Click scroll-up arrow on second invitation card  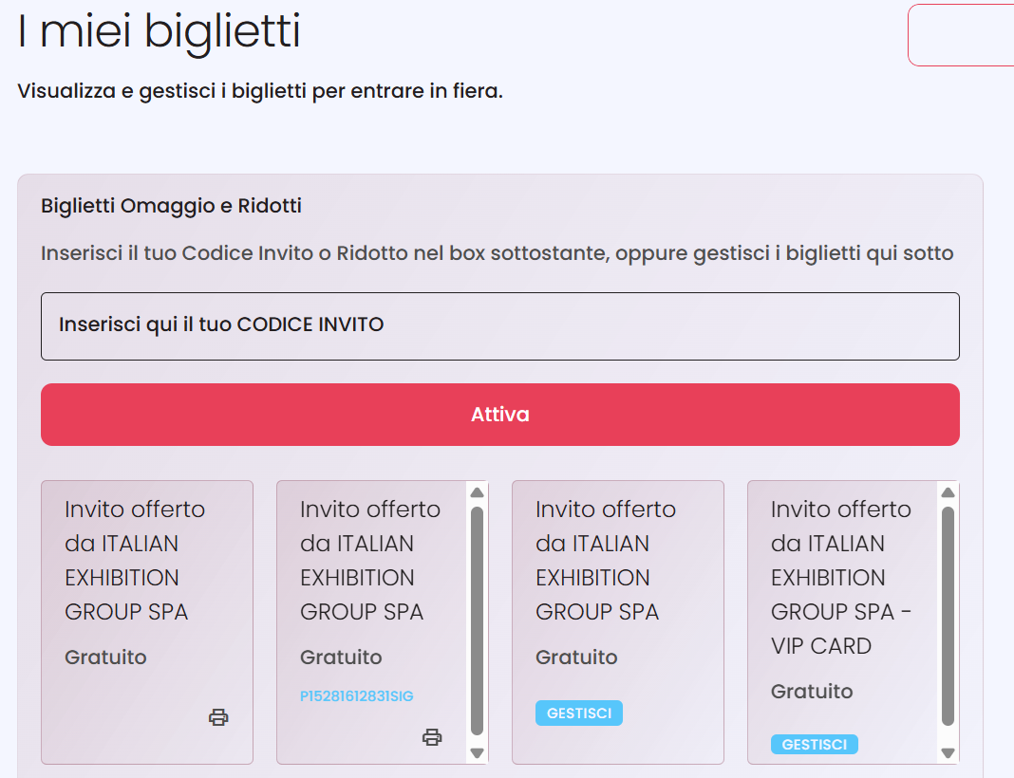pyautogui.click(x=478, y=492)
